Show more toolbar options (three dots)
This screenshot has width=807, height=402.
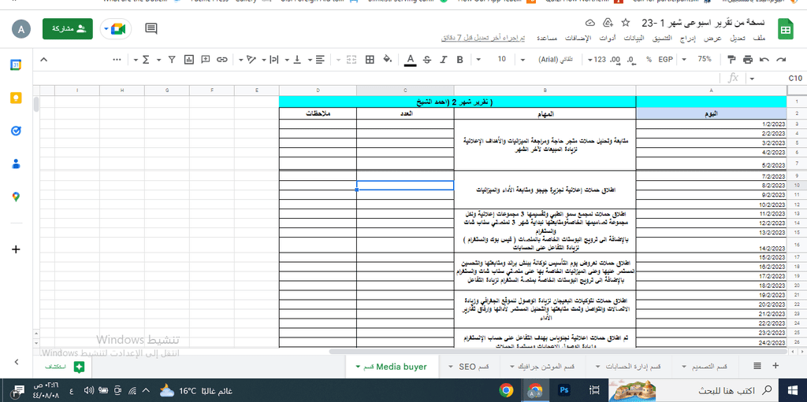(117, 60)
